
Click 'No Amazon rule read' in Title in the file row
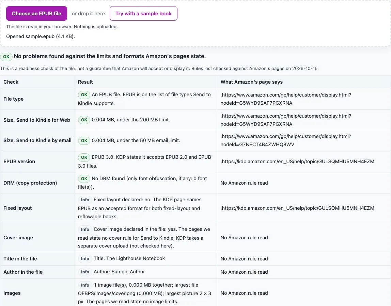click(x=244, y=259)
